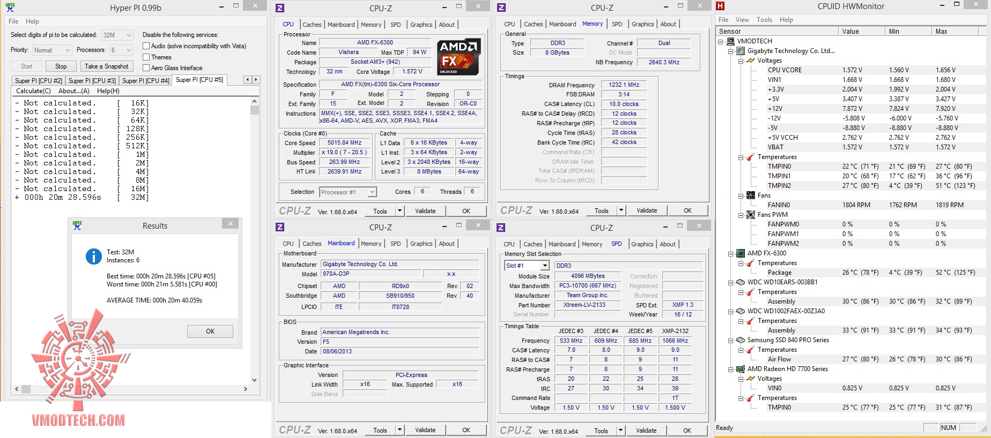Open the Tools menu in HWMonitor

(764, 20)
